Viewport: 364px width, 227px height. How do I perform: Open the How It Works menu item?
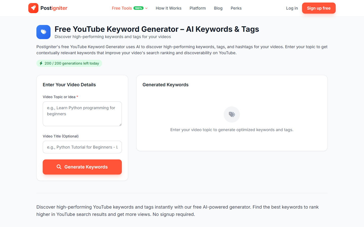click(168, 8)
